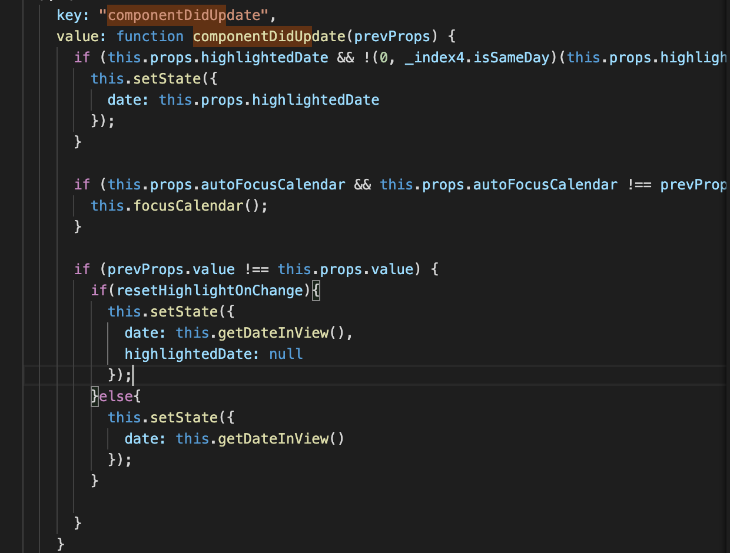Click the _index4.isSameDay call

tap(477, 57)
